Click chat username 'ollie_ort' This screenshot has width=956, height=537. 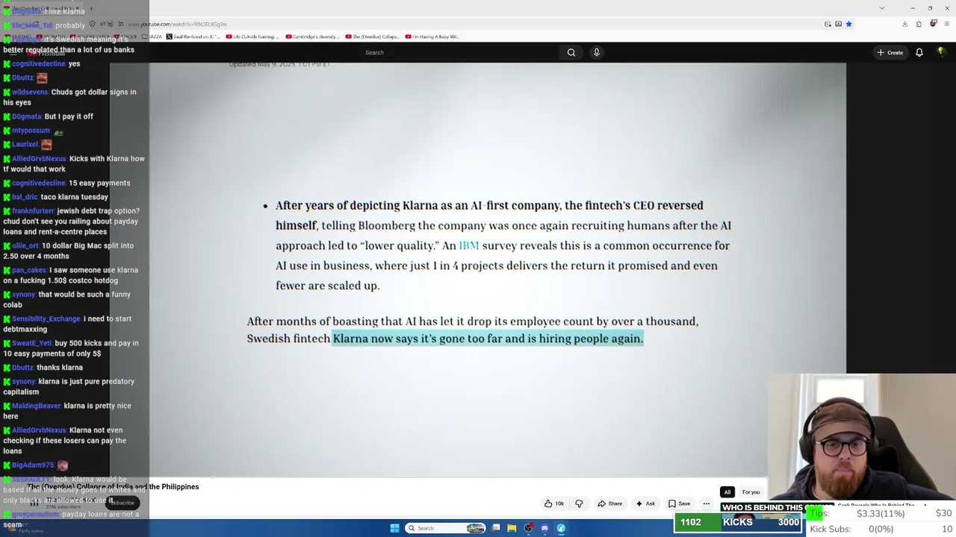25,246
